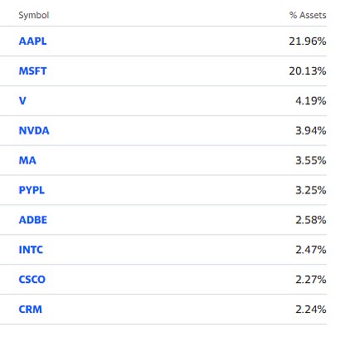Click the 3.25% value for PYPL

pos(311,190)
